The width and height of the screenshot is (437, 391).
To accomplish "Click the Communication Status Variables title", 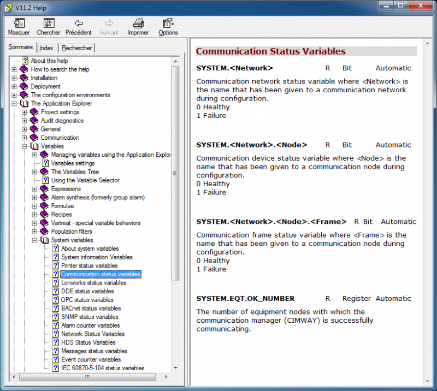I will coord(270,51).
